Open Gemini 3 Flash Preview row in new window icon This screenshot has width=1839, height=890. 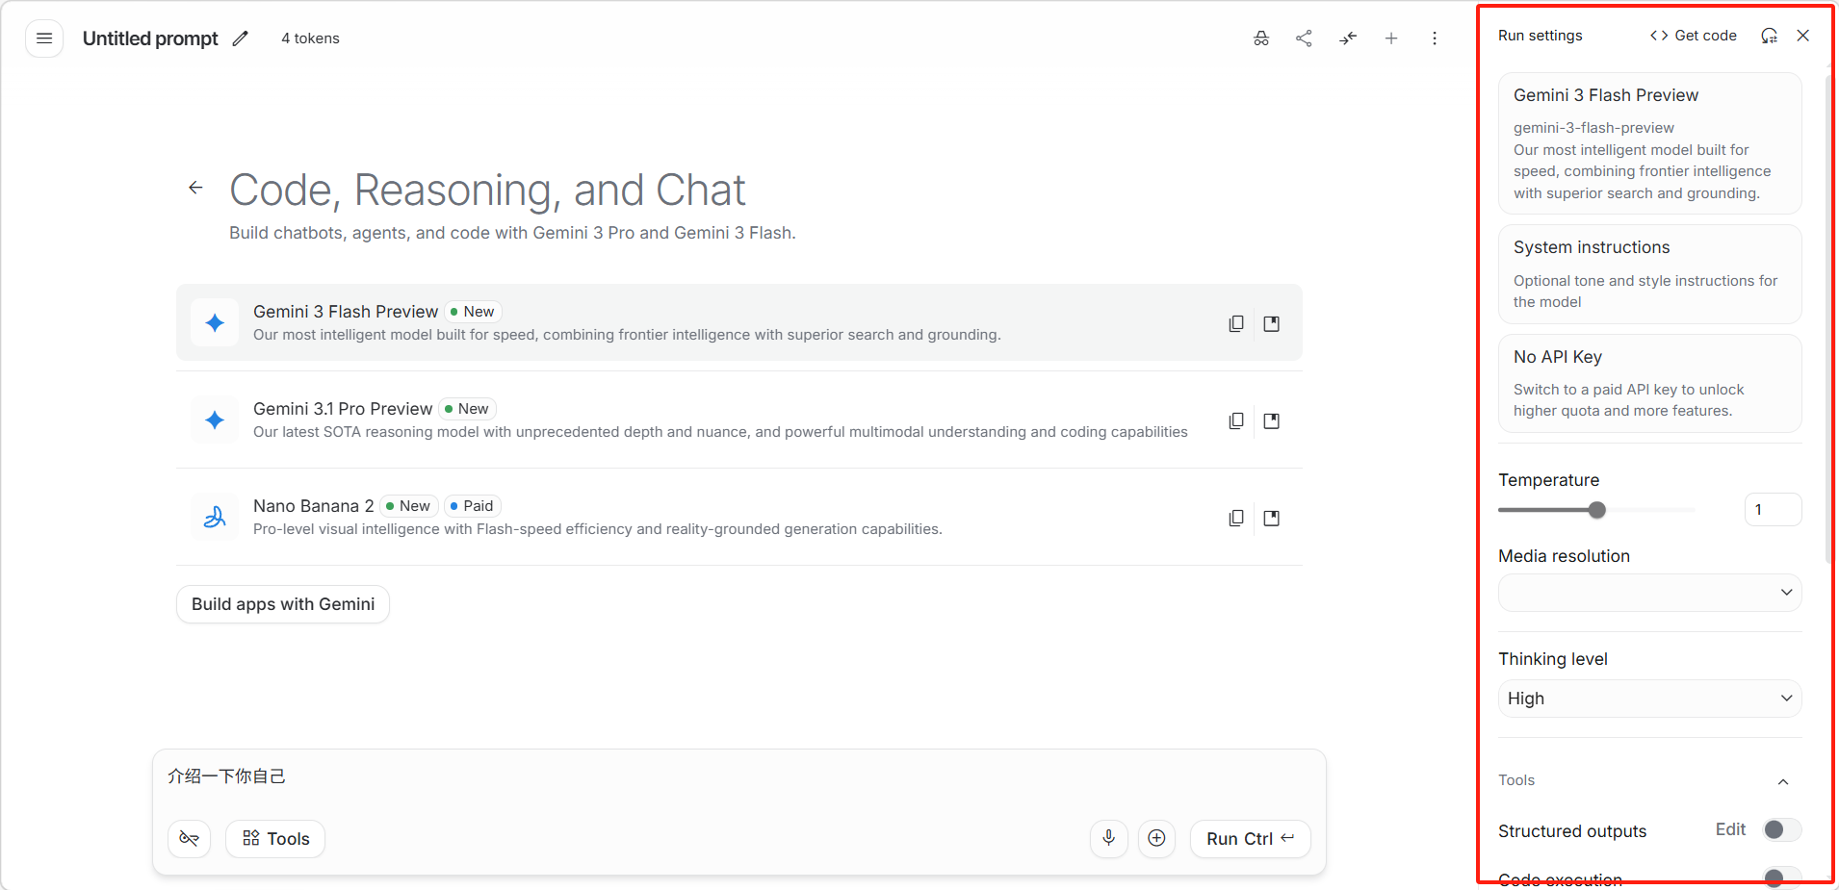(x=1272, y=324)
